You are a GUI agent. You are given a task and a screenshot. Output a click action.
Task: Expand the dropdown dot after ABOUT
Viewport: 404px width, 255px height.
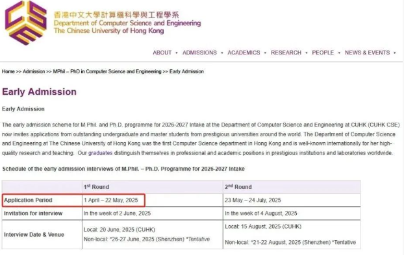coord(177,53)
